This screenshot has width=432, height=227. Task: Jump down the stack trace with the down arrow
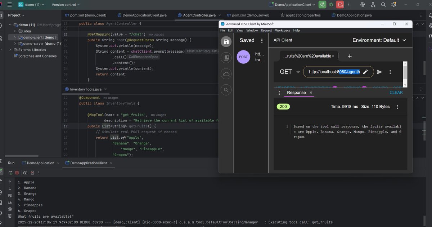(10, 188)
